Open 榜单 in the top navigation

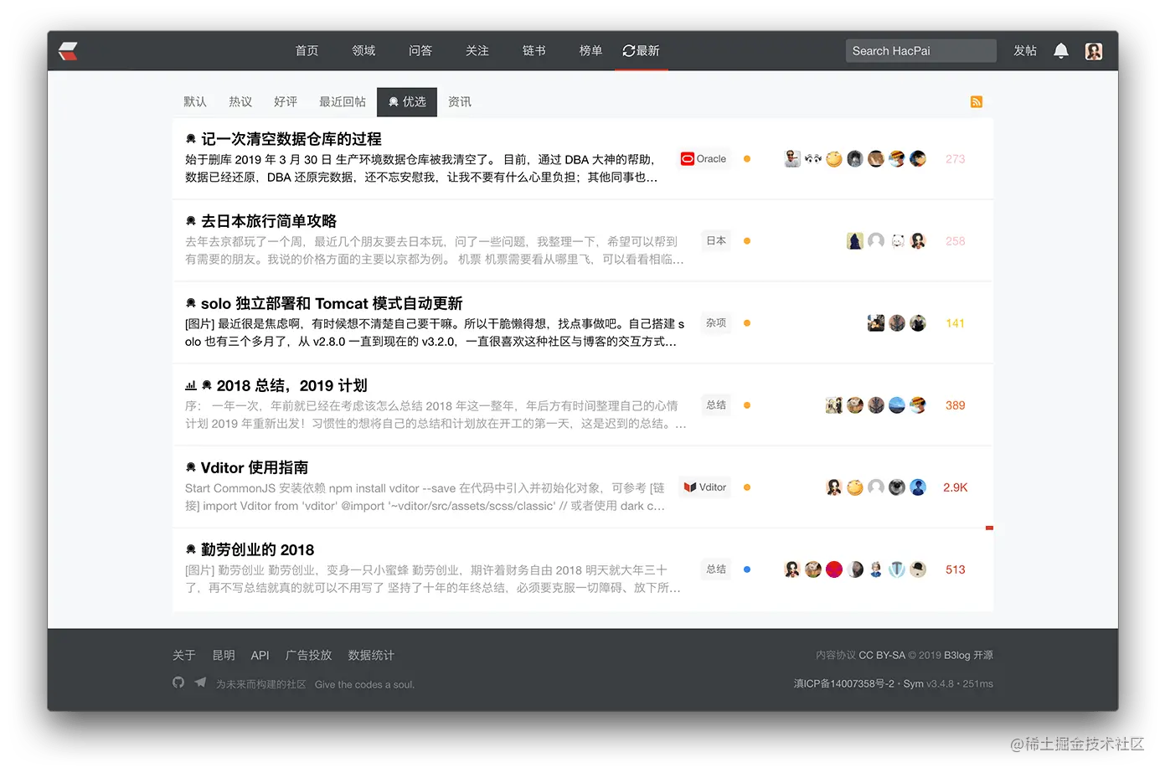591,51
